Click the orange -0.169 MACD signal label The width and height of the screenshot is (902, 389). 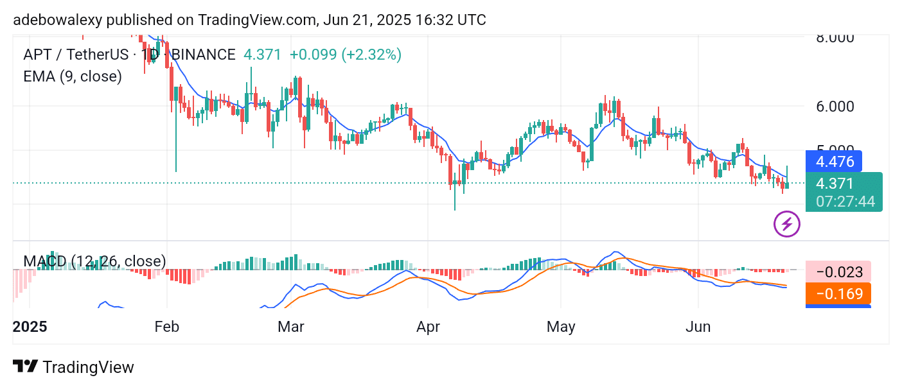click(838, 294)
